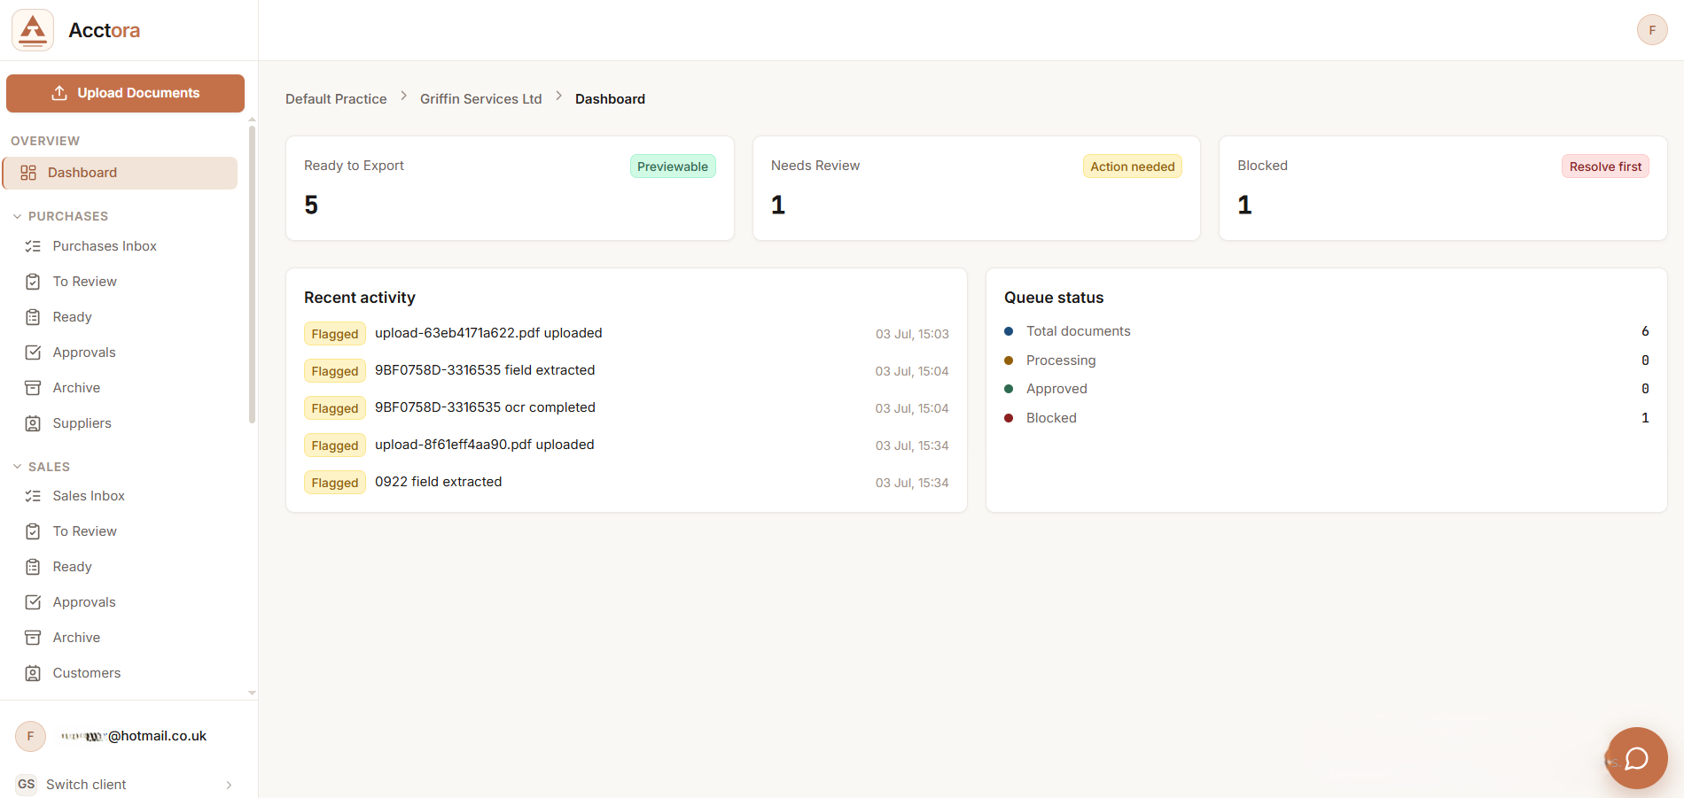Click the Approvals icon under Sales
The image size is (1684, 798).
[33, 602]
